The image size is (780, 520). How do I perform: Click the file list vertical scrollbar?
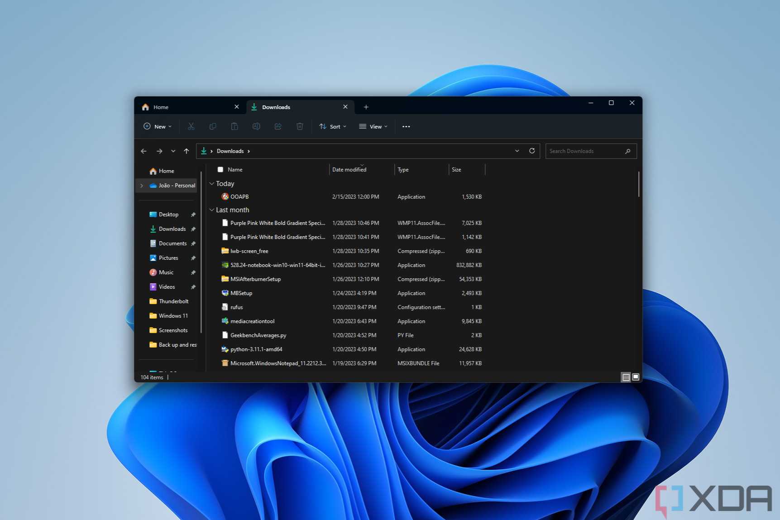[639, 184]
